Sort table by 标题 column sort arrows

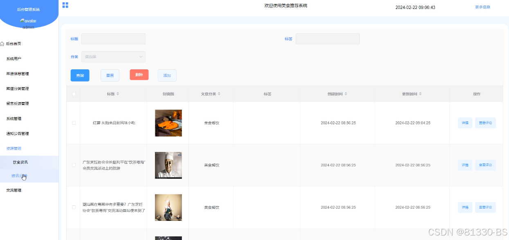point(118,94)
